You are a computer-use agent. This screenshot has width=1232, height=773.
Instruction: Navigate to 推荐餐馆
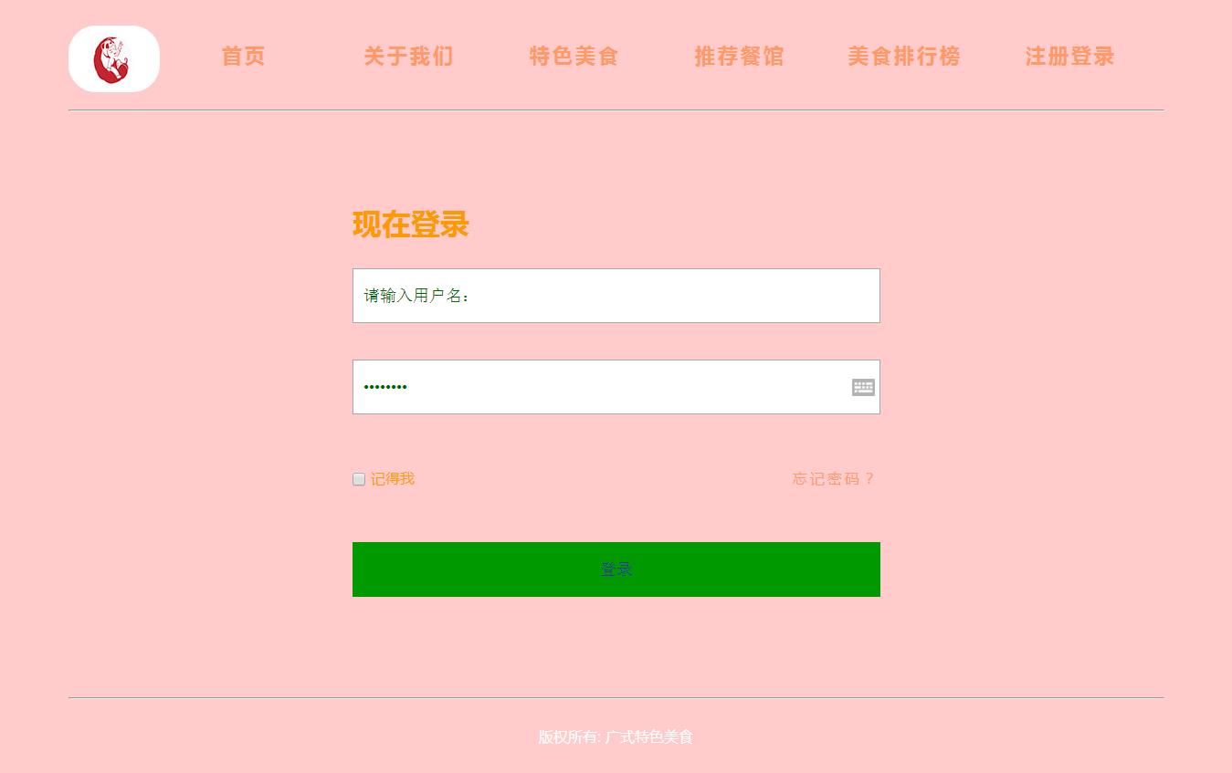click(739, 57)
